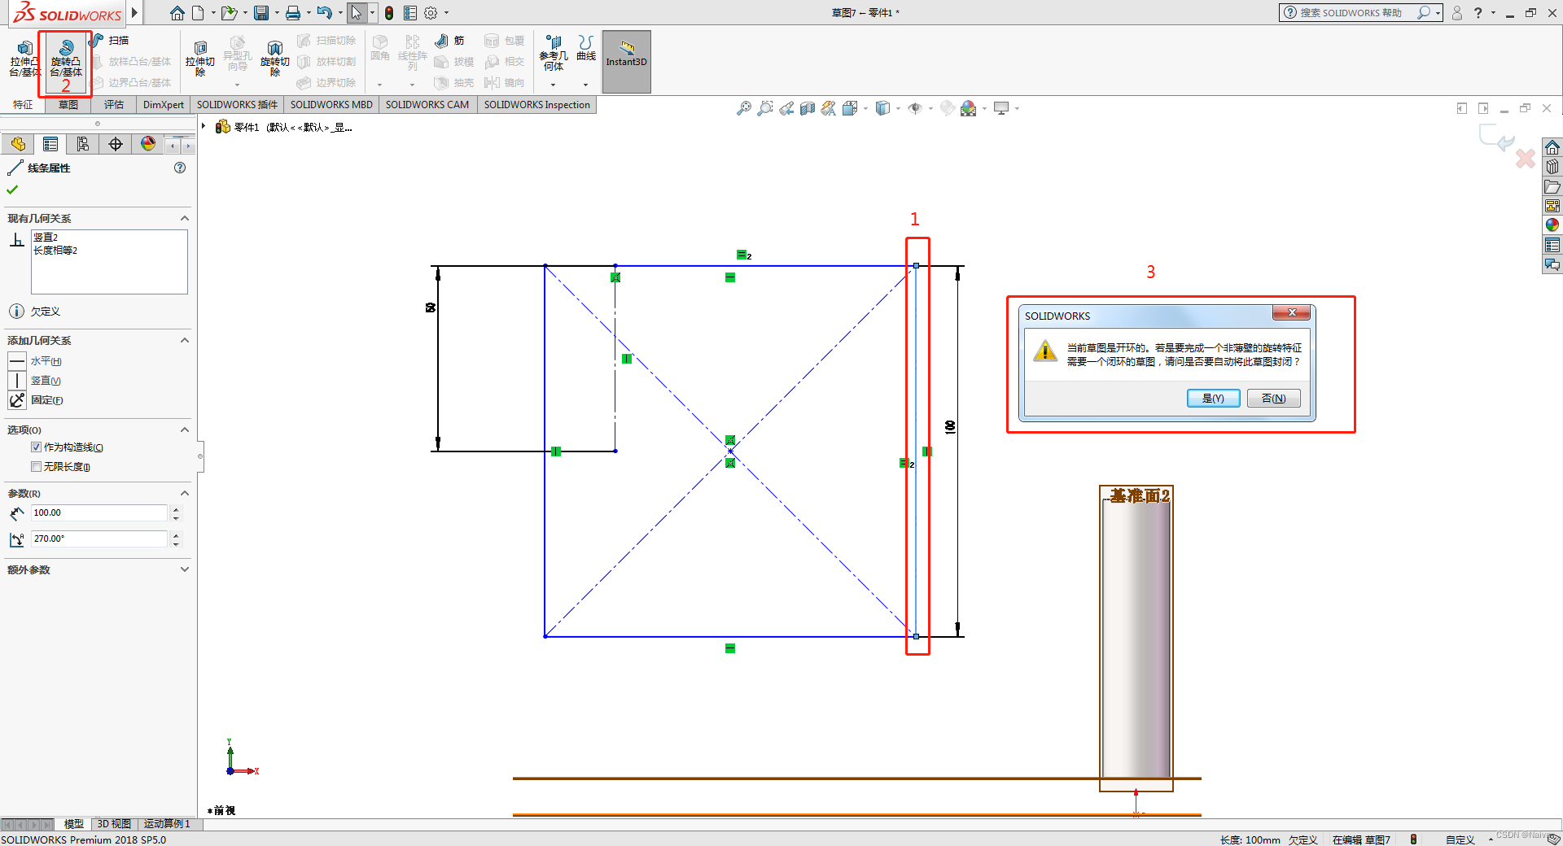Open the PropertyManager tab icon
Screen dimensions: 1563x846
pos(50,145)
